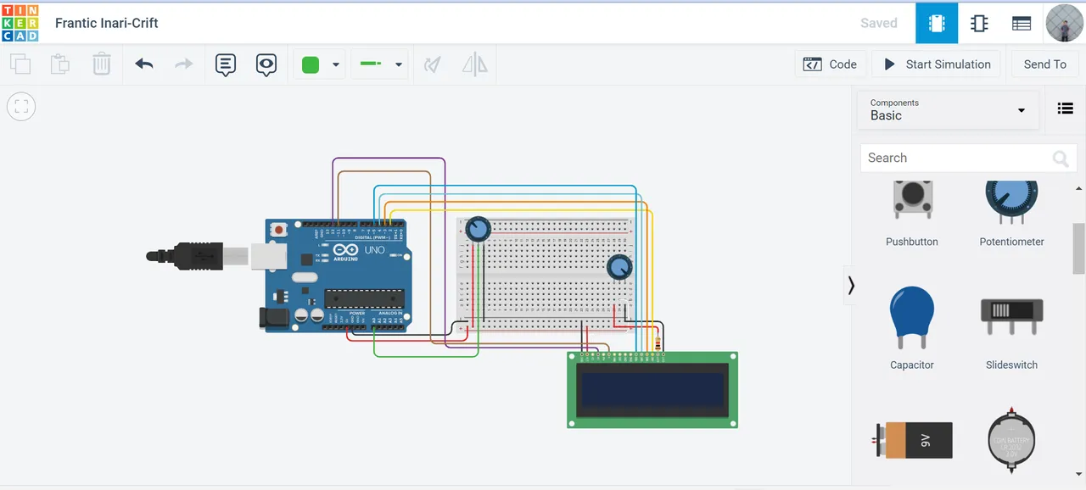Select the 9V battery component
The width and height of the screenshot is (1086, 490).
pyautogui.click(x=912, y=441)
